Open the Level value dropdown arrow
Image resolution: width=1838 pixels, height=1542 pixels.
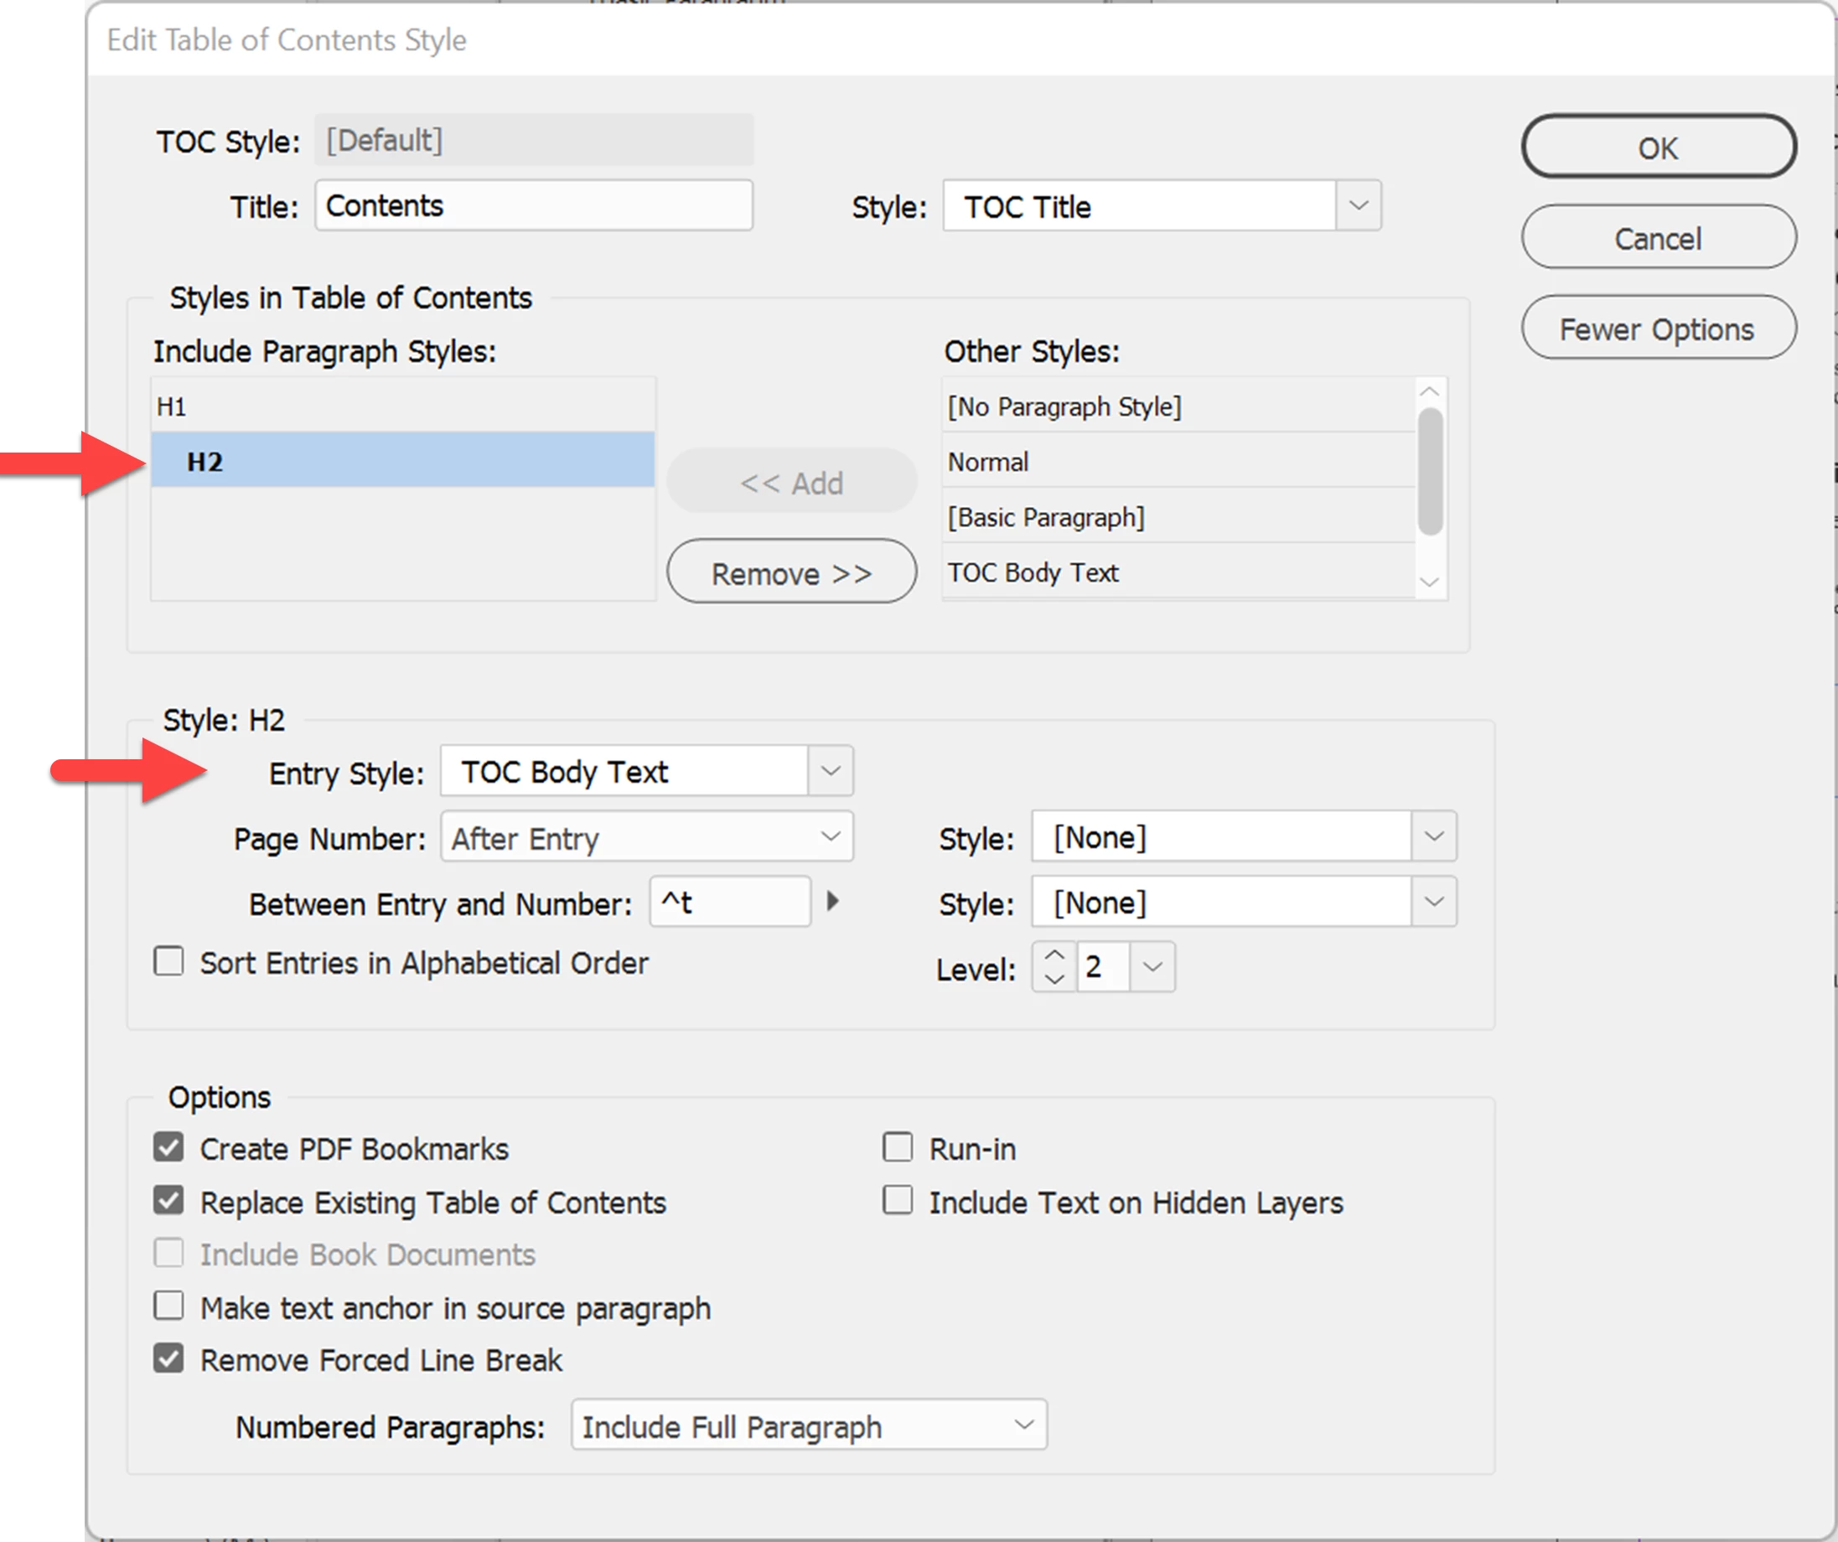coord(1152,967)
